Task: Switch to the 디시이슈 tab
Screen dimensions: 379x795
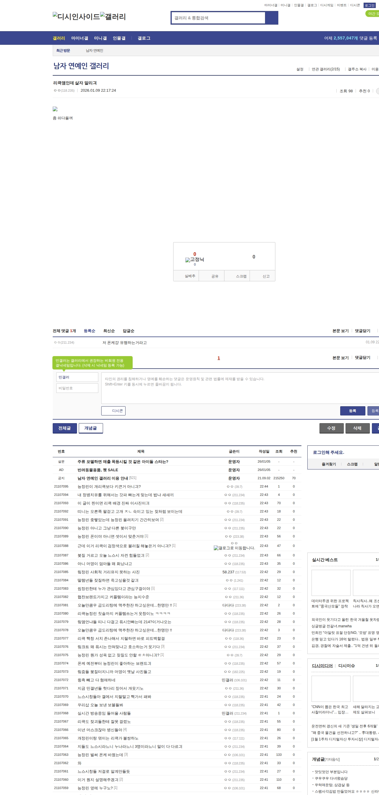Action: coord(347,666)
